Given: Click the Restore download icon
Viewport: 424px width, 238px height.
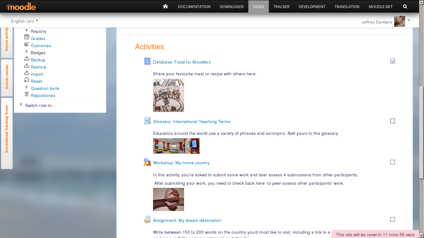Looking at the screenshot, I should pos(27,66).
